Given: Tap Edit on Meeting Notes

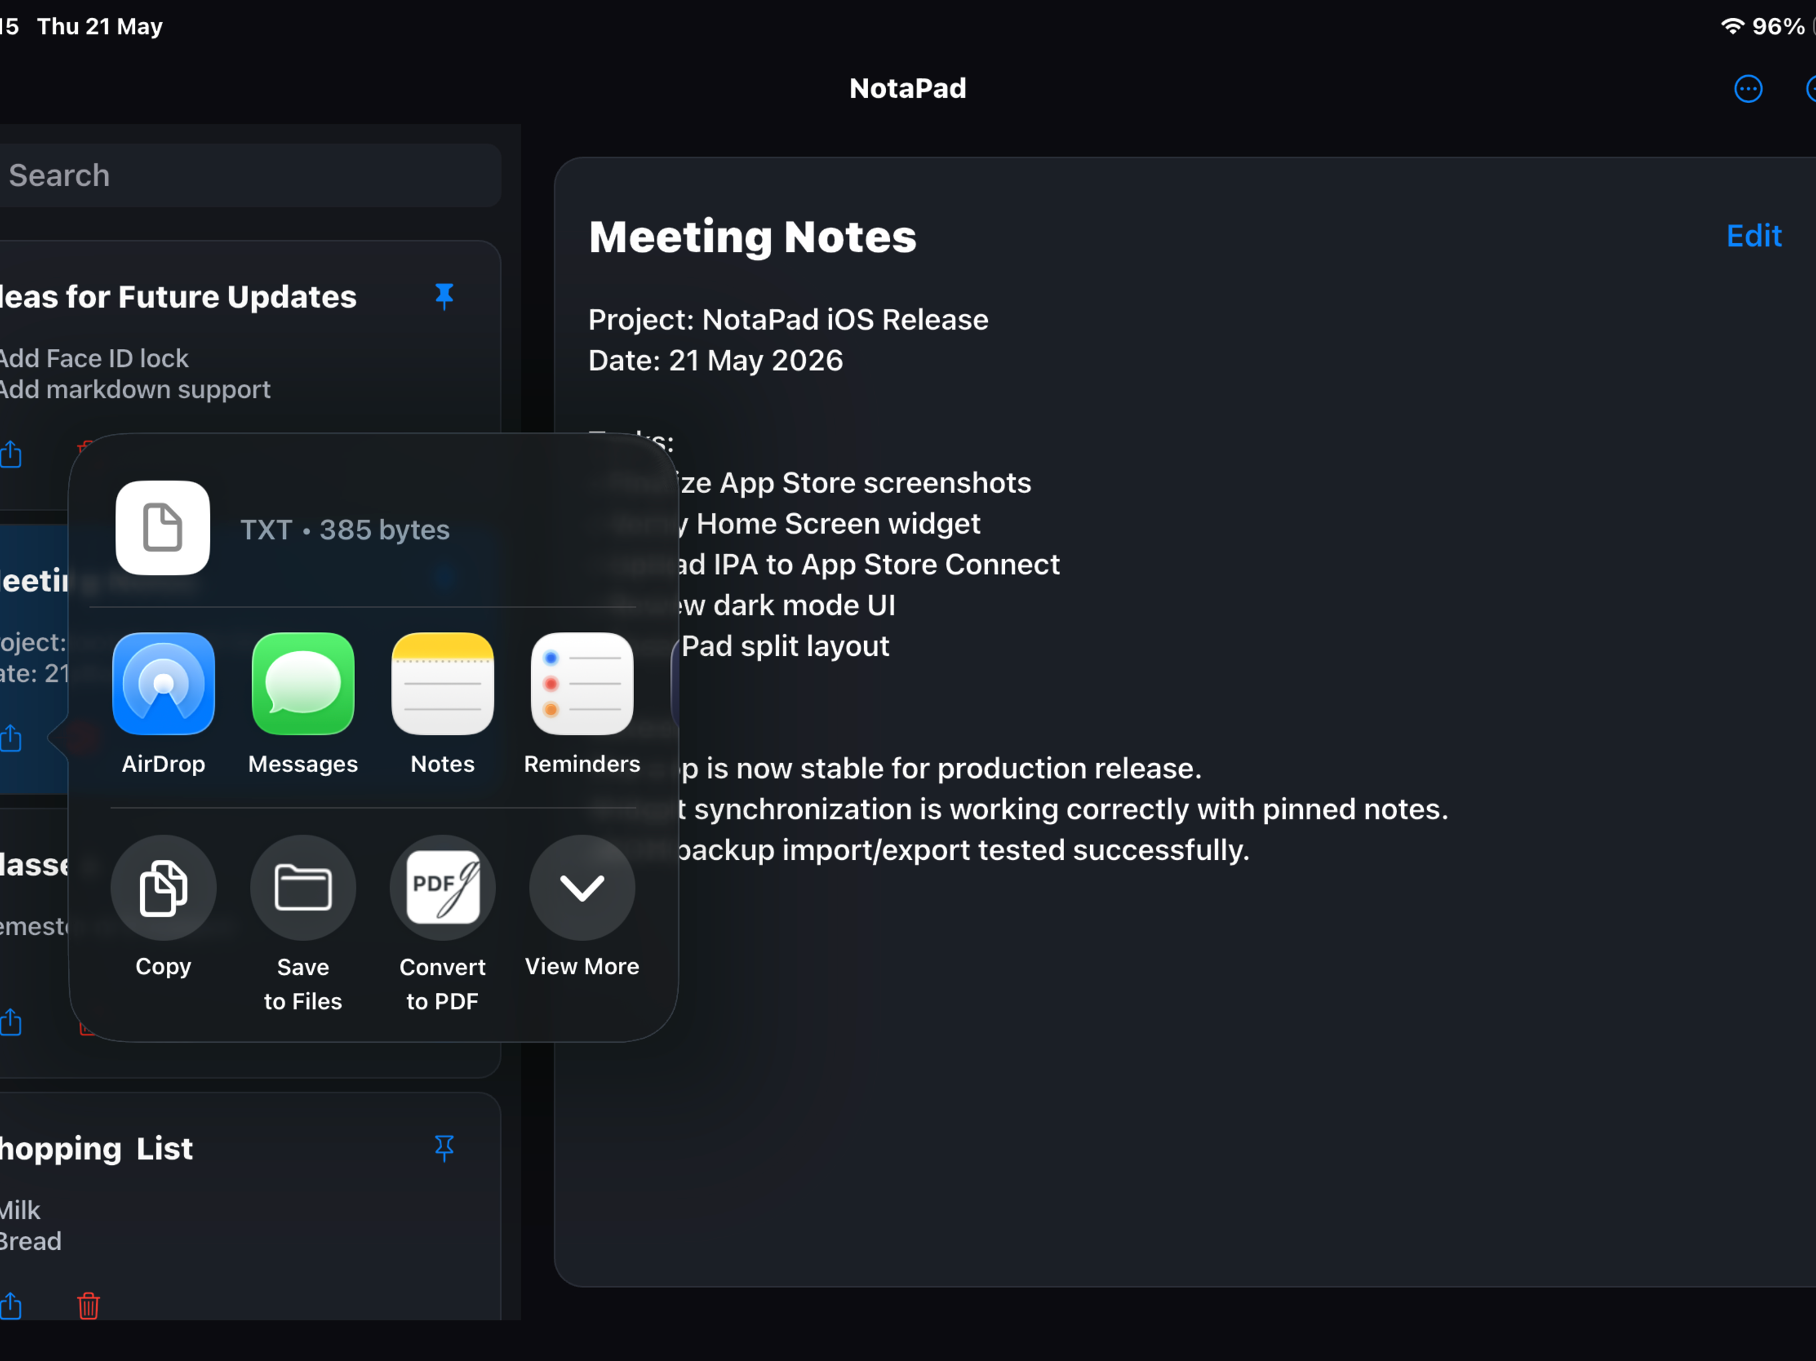Looking at the screenshot, I should [x=1754, y=237].
